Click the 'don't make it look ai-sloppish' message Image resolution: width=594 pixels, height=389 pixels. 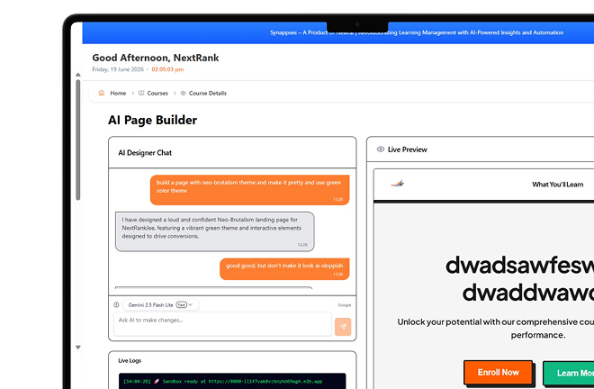tap(284, 269)
